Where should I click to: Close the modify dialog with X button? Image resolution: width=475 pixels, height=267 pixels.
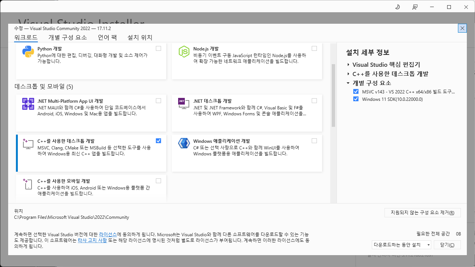462,28
